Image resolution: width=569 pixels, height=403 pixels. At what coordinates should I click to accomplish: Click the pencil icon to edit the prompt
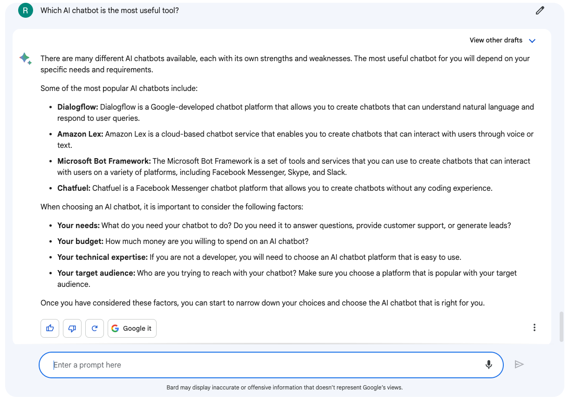[x=540, y=10]
